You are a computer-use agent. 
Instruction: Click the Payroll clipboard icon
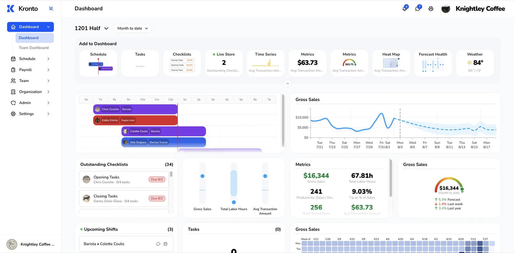tap(13, 70)
